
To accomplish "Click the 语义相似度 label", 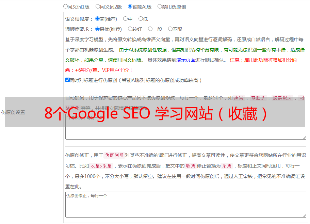I will pos(79,19).
